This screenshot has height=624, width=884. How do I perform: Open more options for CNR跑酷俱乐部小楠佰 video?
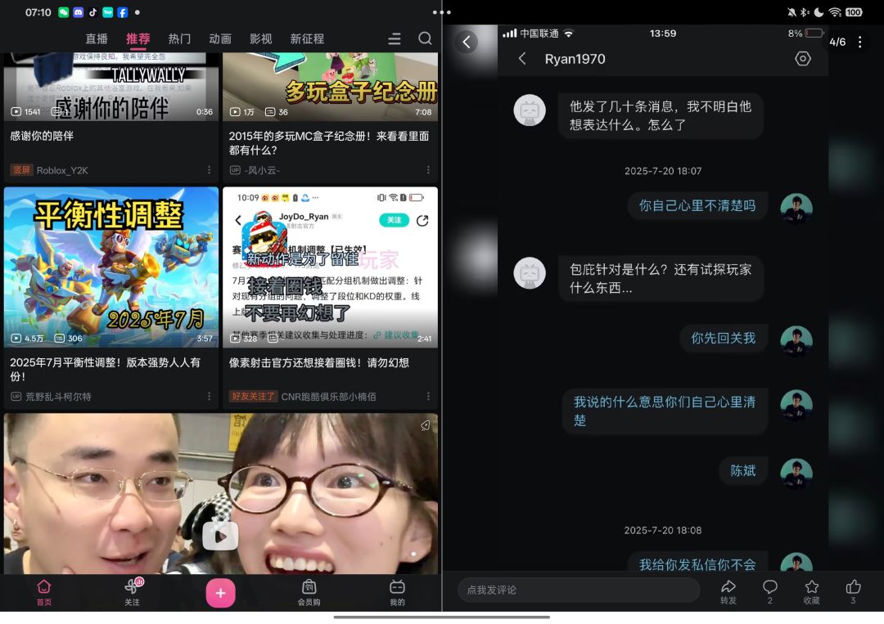(428, 397)
